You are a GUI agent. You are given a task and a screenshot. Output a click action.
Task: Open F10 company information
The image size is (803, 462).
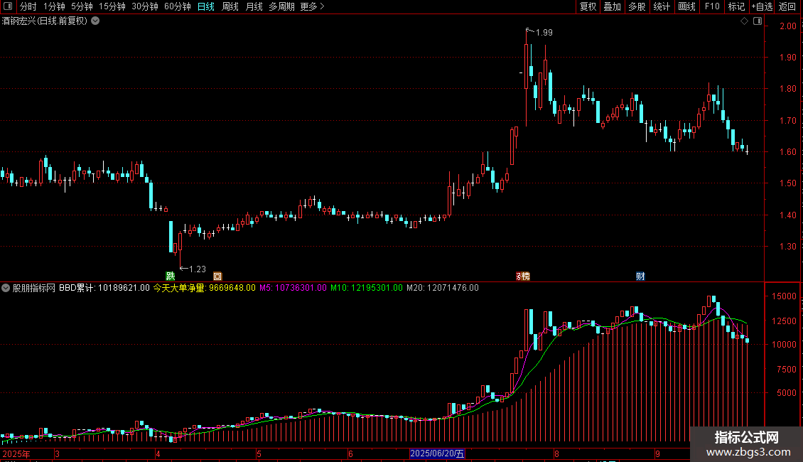[x=712, y=6]
